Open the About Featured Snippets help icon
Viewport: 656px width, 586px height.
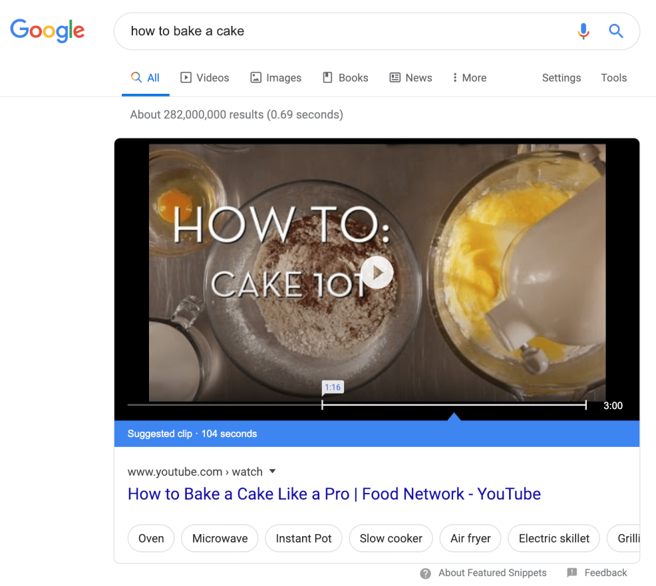pos(425,573)
